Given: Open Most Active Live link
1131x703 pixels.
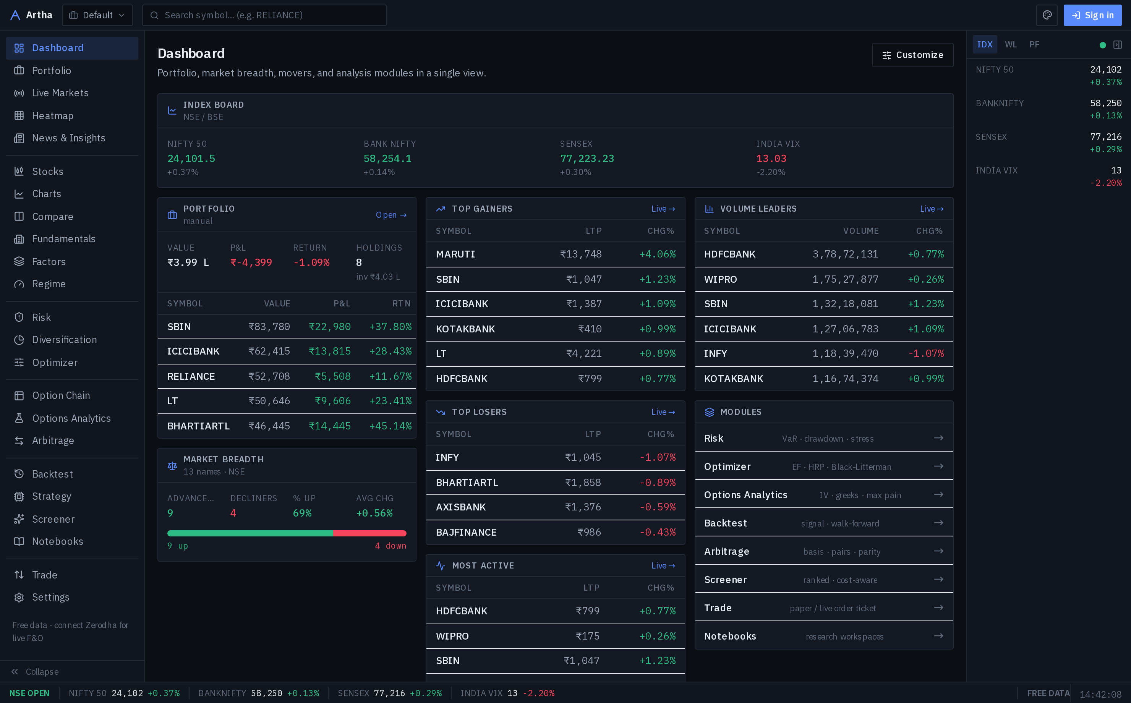Looking at the screenshot, I should tap(663, 565).
